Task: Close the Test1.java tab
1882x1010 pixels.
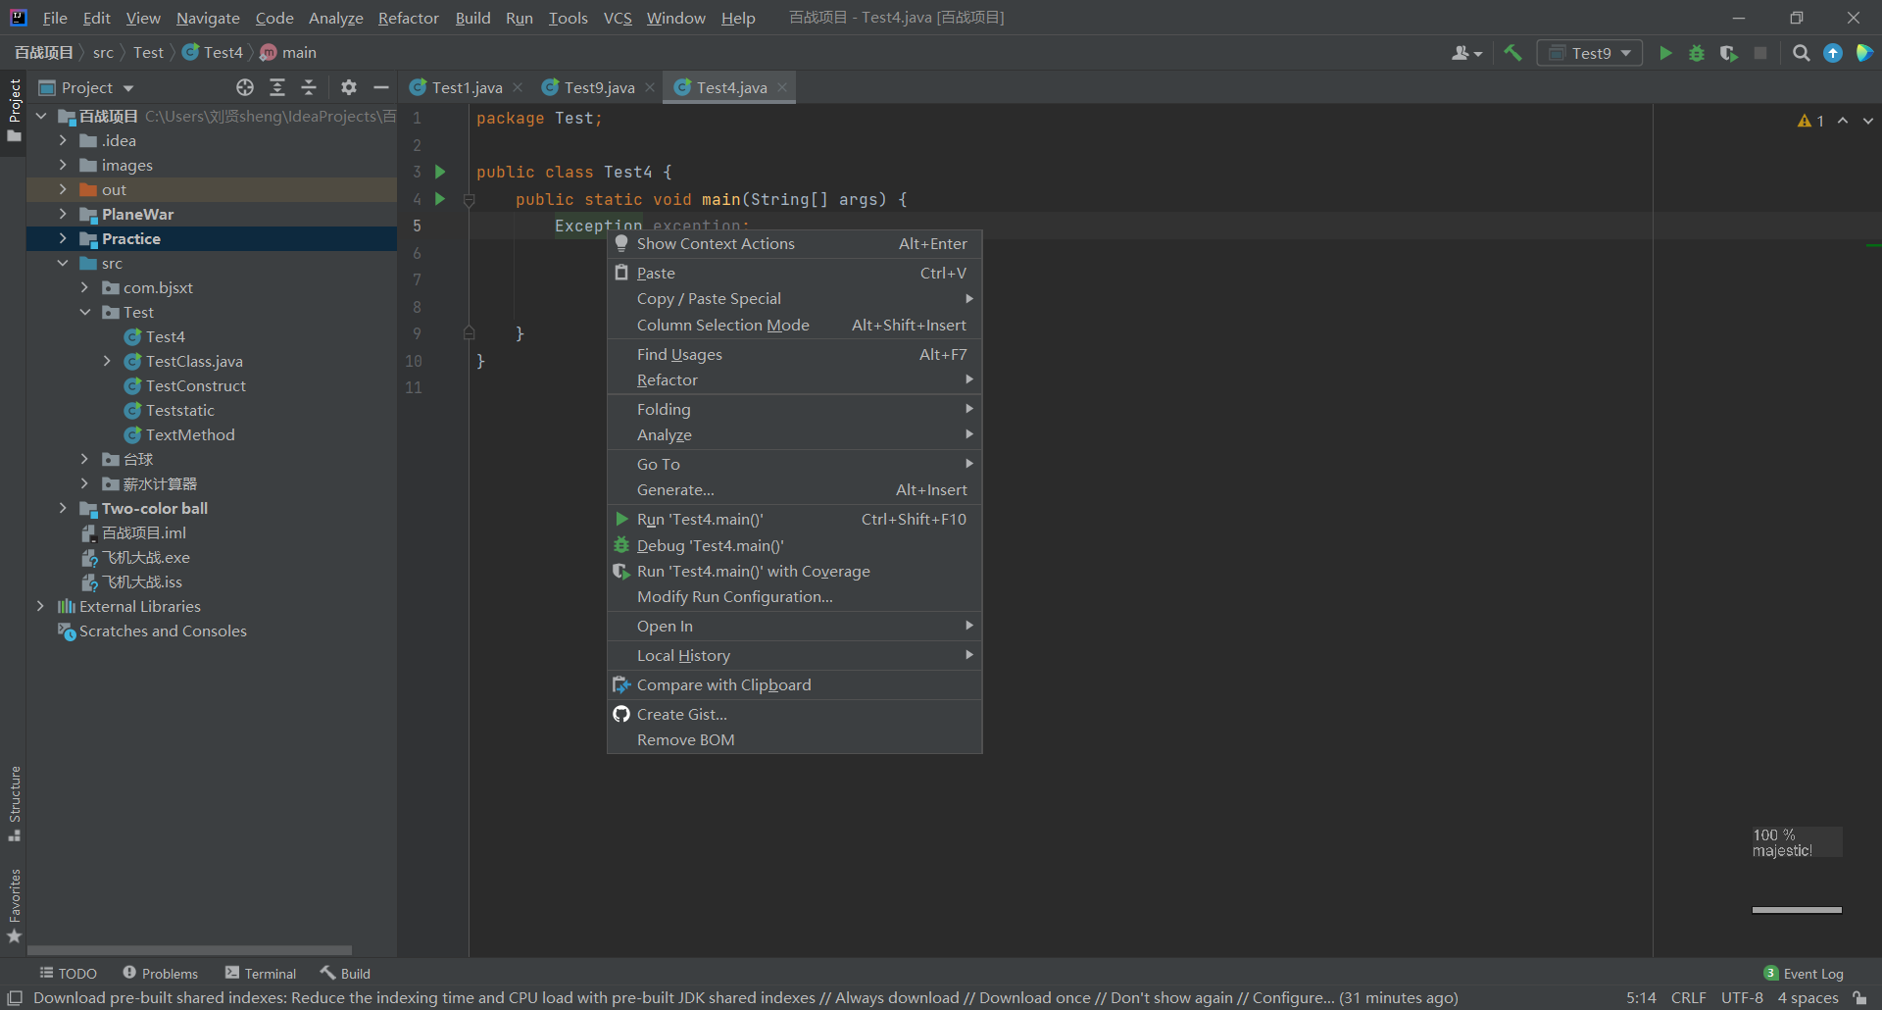Action: (518, 87)
